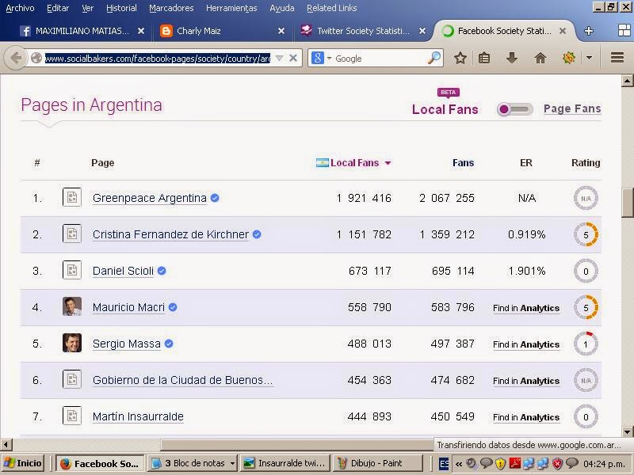
Task: Toggle Local Fans / Page Fans switch
Action: (514, 109)
